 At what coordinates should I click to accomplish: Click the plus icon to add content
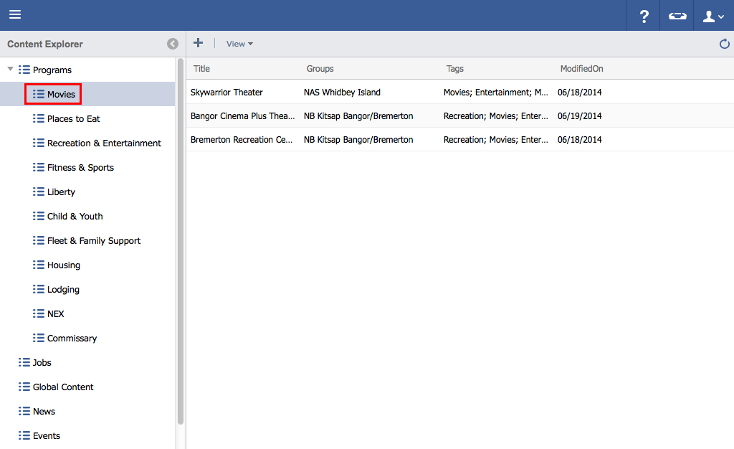(199, 44)
